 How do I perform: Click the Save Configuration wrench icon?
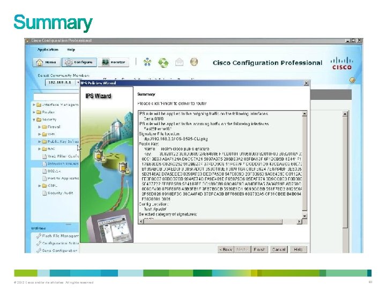click(x=39, y=251)
